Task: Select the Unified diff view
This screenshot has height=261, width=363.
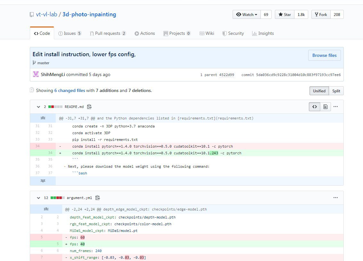Action: 319,91
